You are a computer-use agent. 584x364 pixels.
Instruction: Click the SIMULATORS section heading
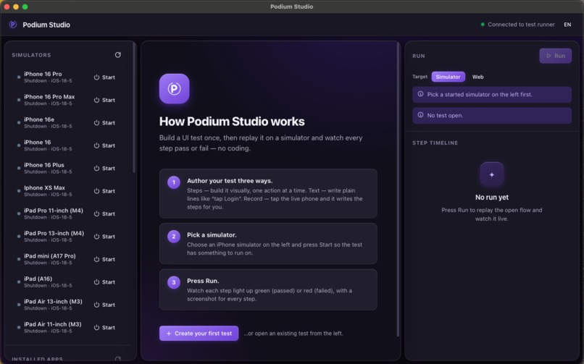click(x=31, y=55)
